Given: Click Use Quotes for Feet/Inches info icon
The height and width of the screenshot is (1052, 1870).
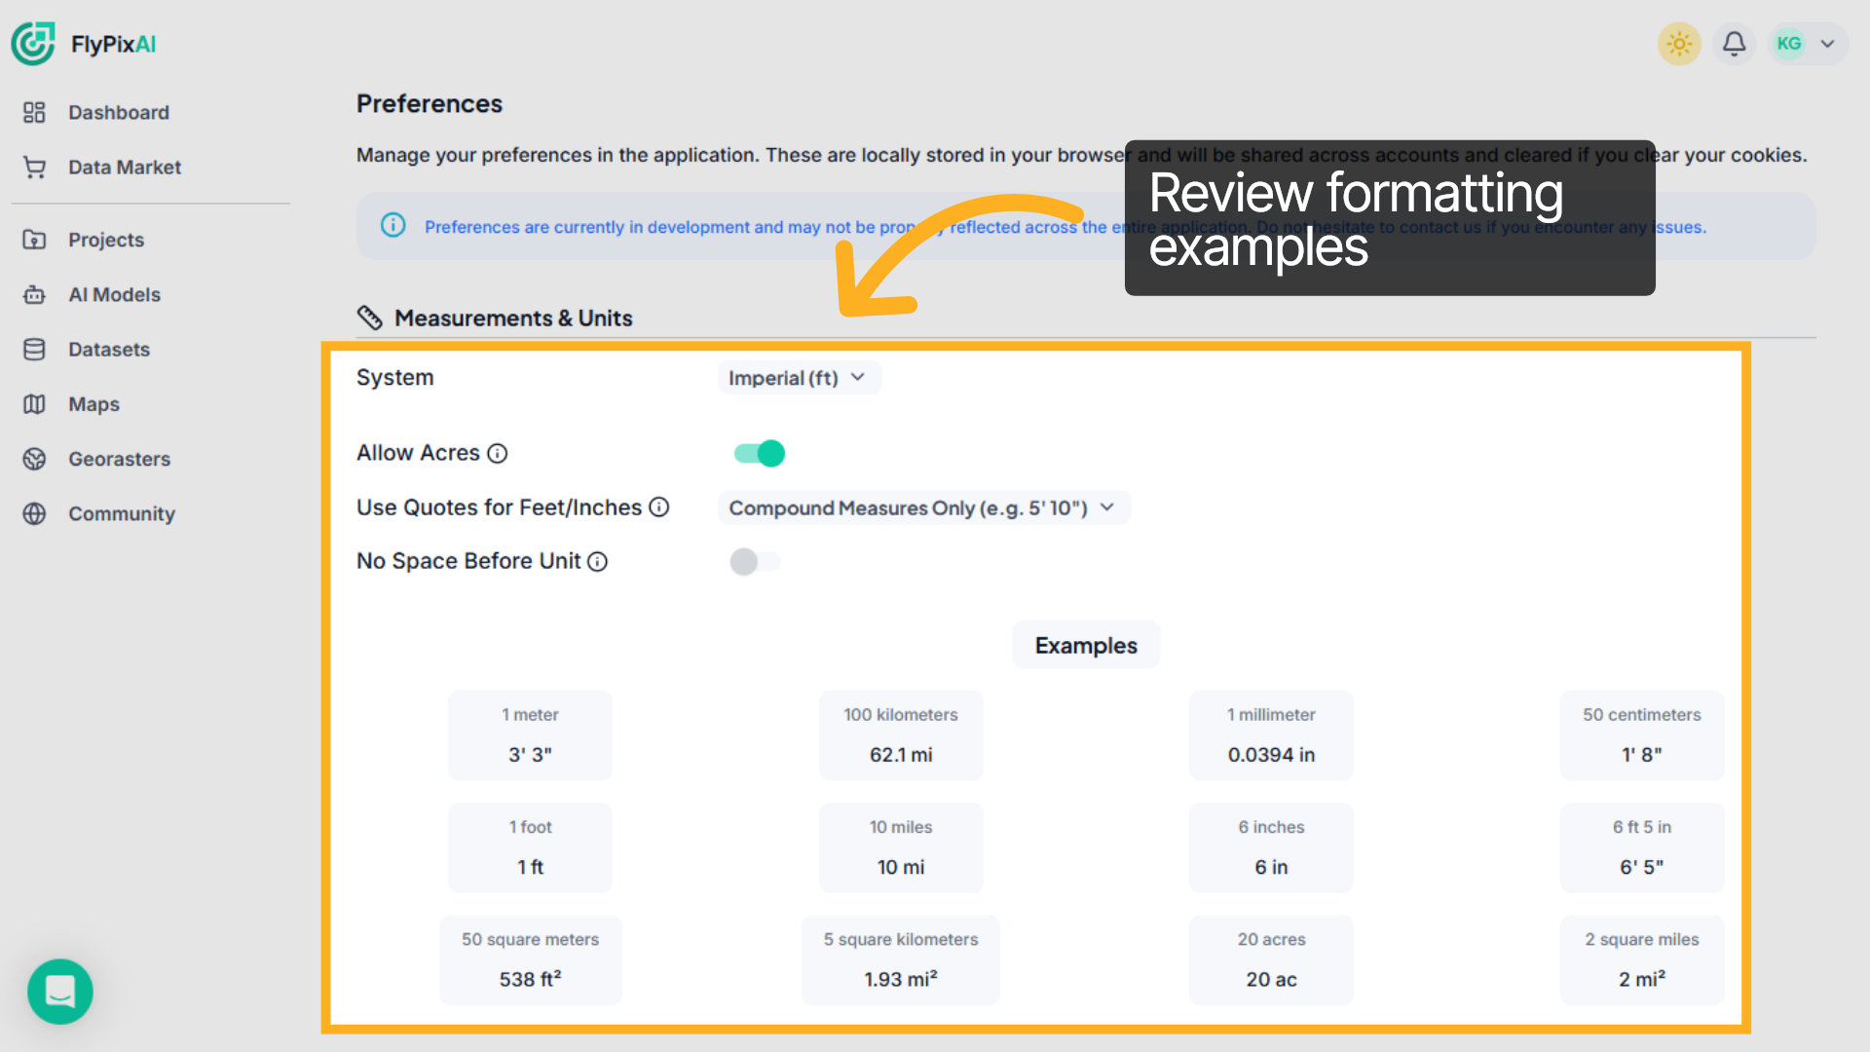Looking at the screenshot, I should click(x=659, y=507).
